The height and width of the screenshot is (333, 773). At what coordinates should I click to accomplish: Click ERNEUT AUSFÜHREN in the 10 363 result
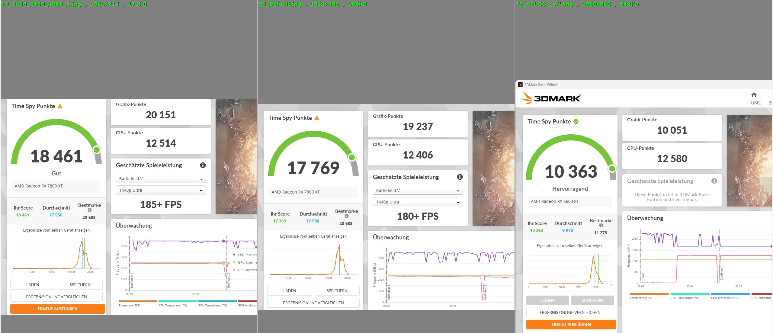(x=571, y=325)
